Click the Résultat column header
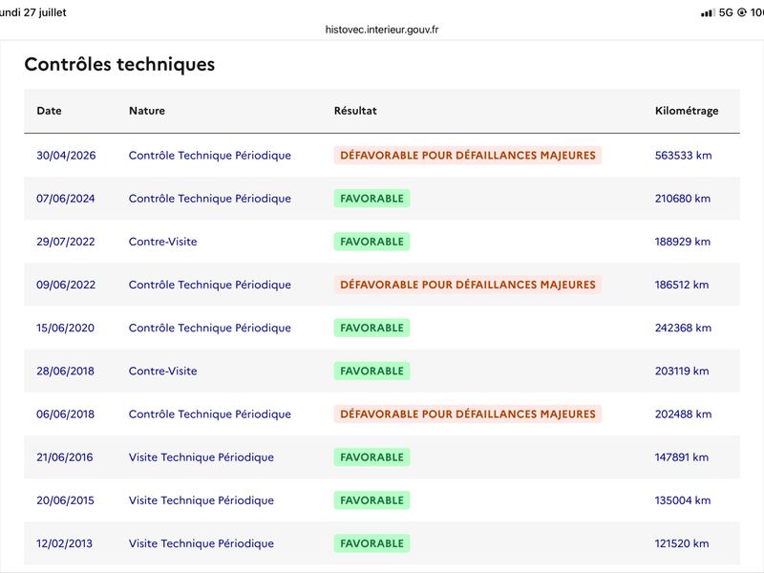Screen dimensions: 764x573 tap(355, 111)
